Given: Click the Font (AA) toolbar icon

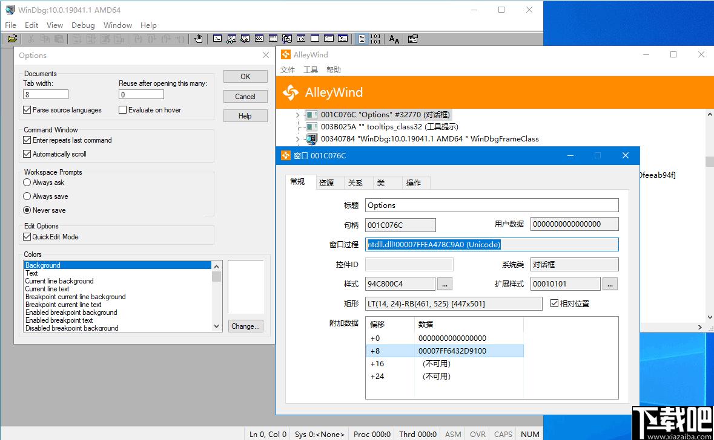Looking at the screenshot, I should (x=394, y=39).
